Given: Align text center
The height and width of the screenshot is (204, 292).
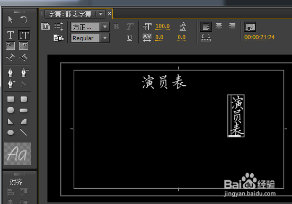Looking at the screenshot, I should 219,26.
